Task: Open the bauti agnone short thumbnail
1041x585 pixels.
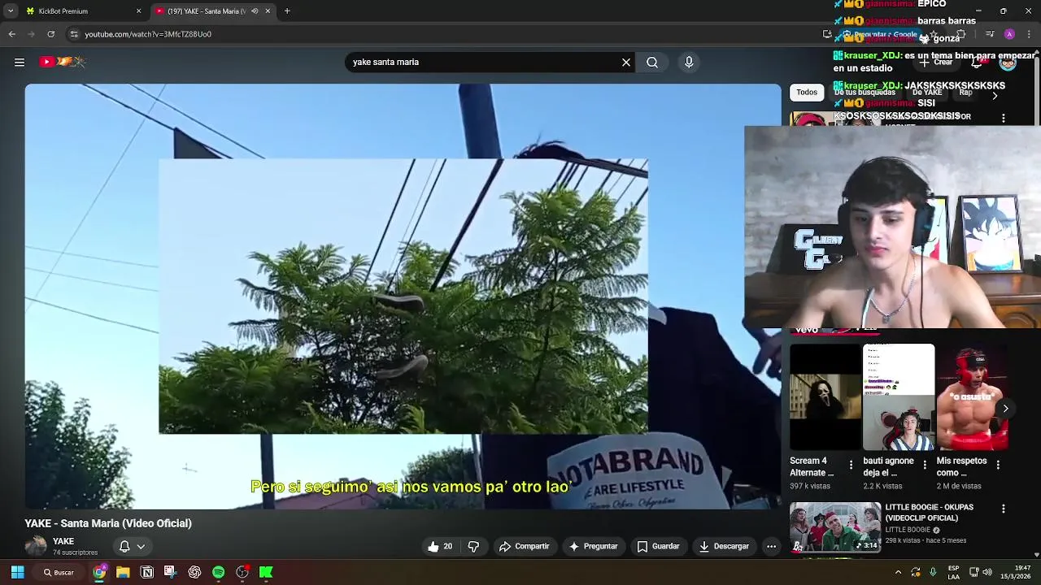Action: point(899,397)
